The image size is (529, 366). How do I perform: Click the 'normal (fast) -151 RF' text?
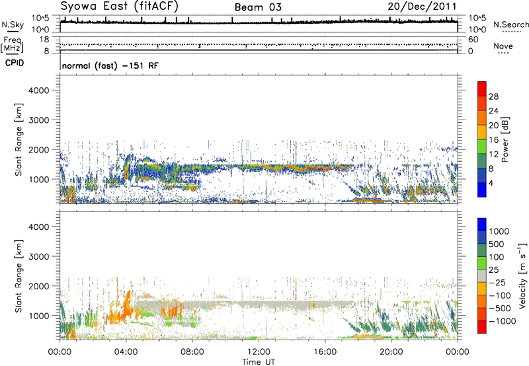click(110, 65)
